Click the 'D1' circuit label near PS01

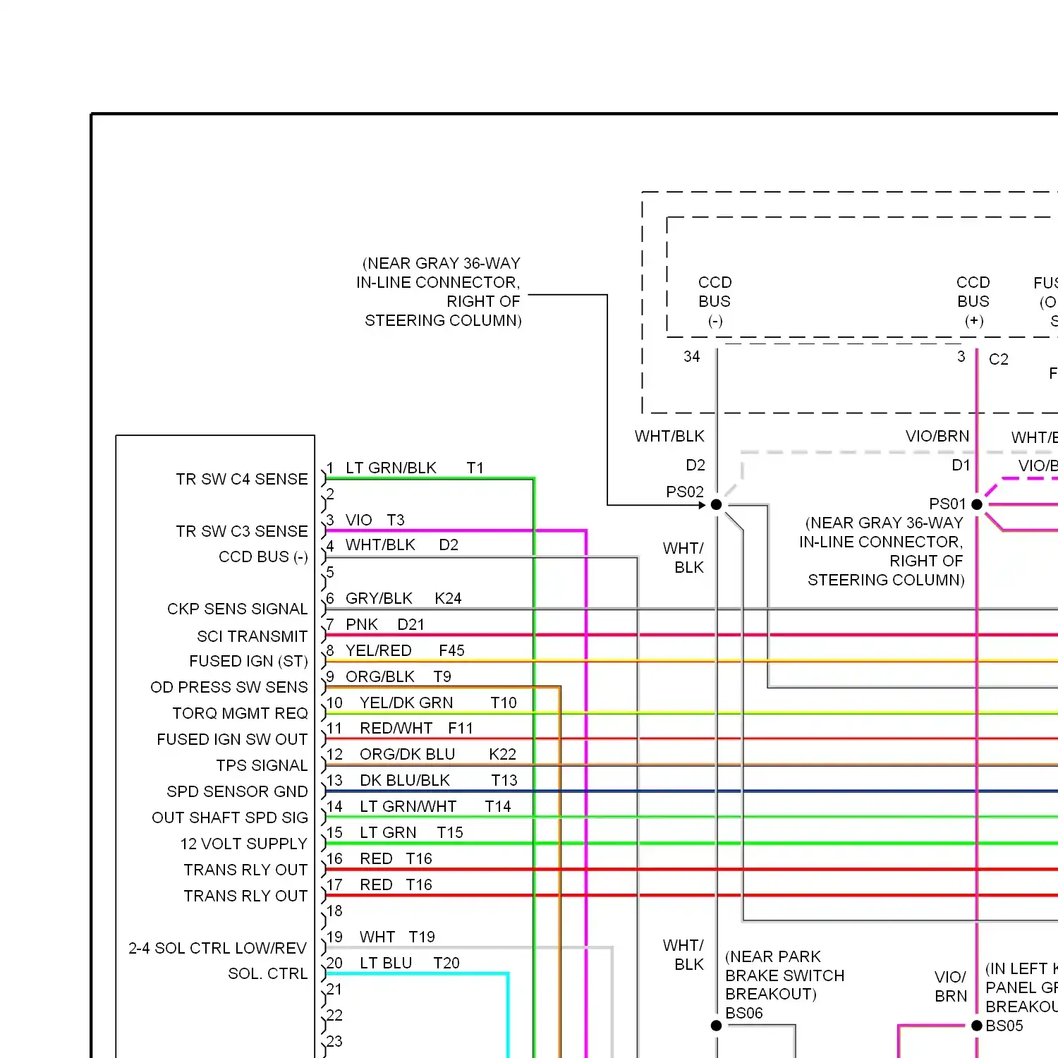(x=961, y=465)
